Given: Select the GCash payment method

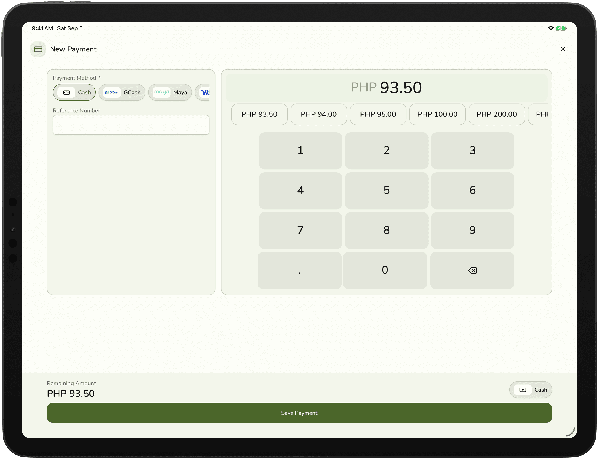Looking at the screenshot, I should [122, 92].
